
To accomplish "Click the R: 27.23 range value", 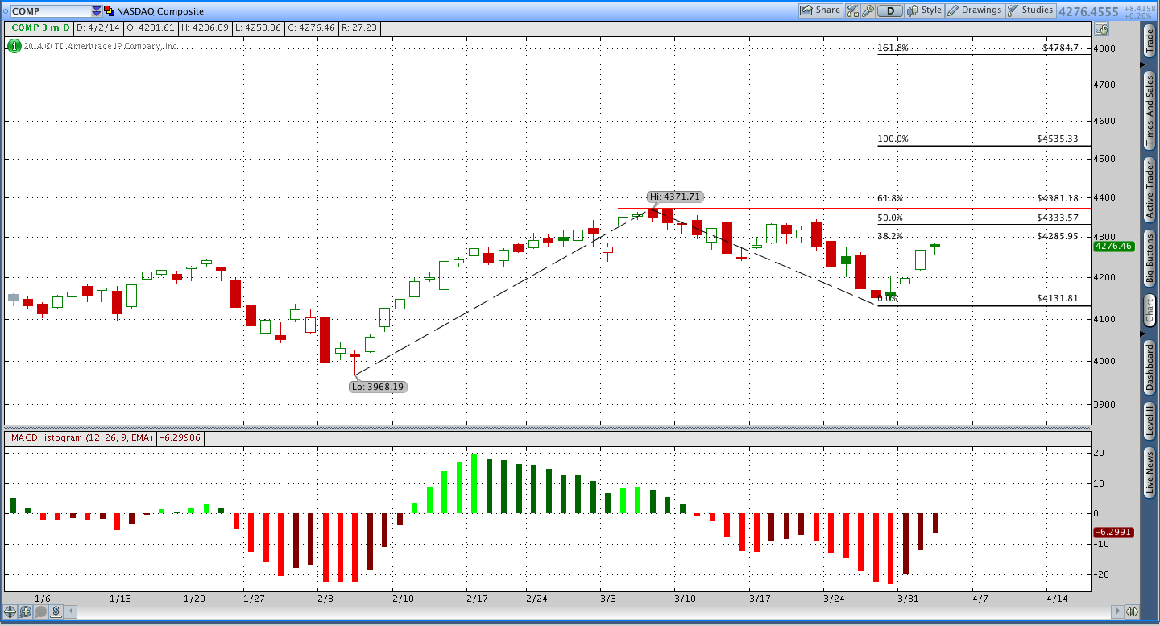I will [358, 27].
